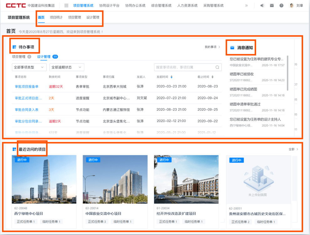
Task: Open the 设计管理 navigation tab
Action: point(93,18)
